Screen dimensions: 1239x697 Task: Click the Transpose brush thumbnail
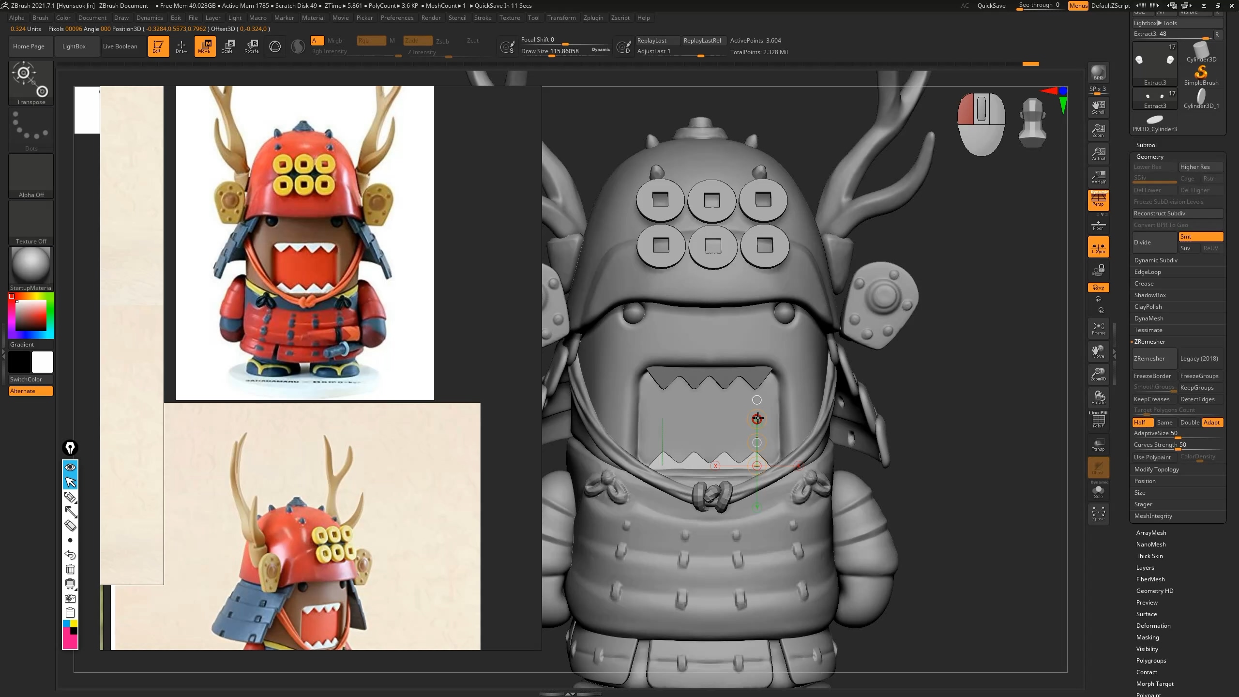(x=31, y=80)
